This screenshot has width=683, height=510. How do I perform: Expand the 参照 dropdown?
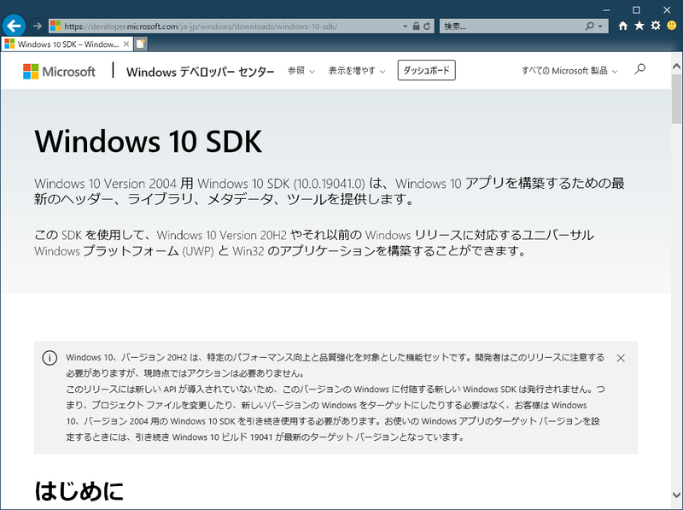coord(299,71)
